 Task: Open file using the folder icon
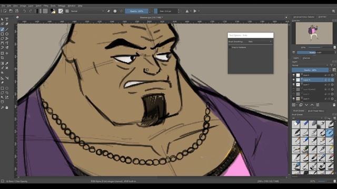[x=11, y=11]
